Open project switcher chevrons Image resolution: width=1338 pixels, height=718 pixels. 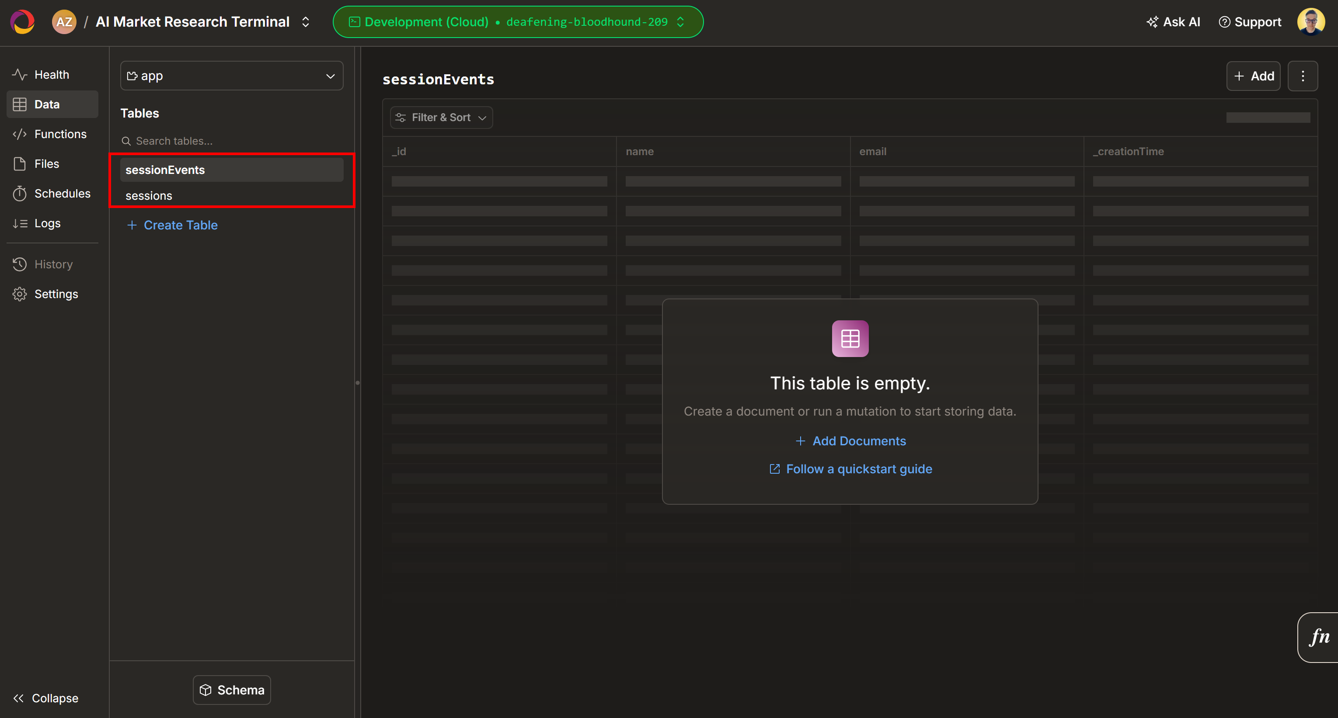coord(305,22)
